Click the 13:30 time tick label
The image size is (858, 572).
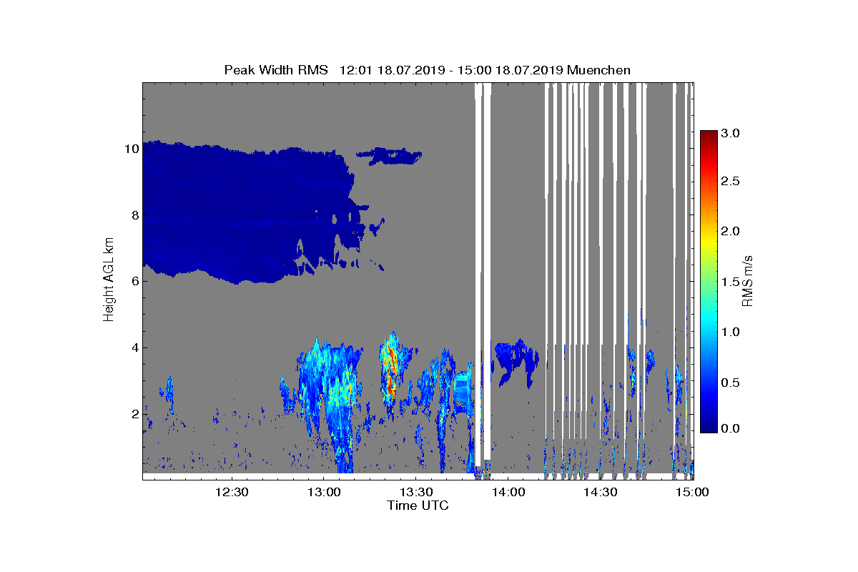(416, 492)
